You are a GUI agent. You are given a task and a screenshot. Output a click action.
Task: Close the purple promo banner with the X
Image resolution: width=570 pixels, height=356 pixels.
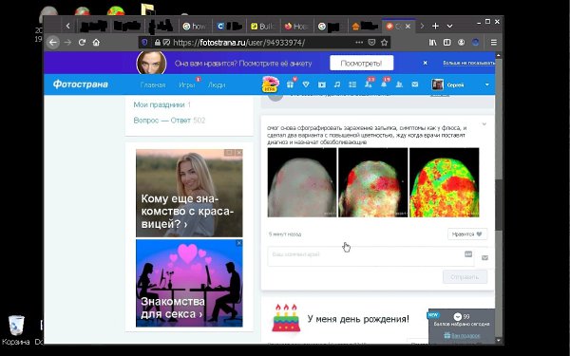(425, 63)
